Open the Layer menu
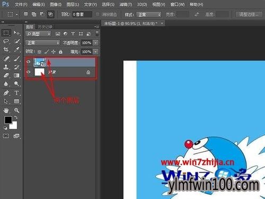Viewport: 265px width, 199px height. pyautogui.click(x=73, y=4)
